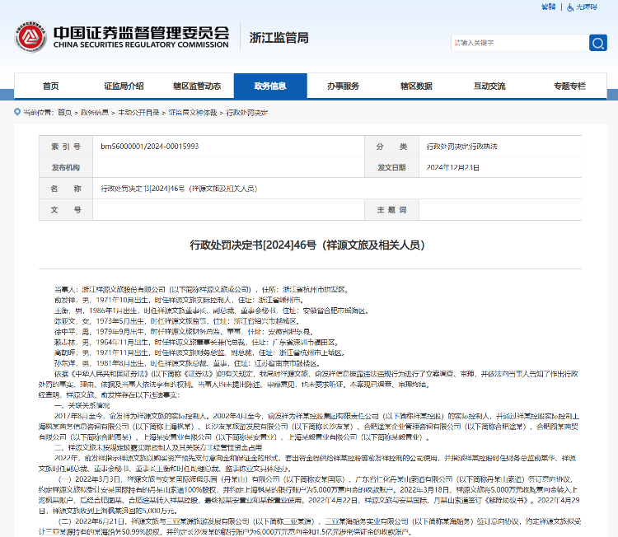Click the 索引号 label cell
This screenshot has height=537, width=618.
(x=66, y=147)
